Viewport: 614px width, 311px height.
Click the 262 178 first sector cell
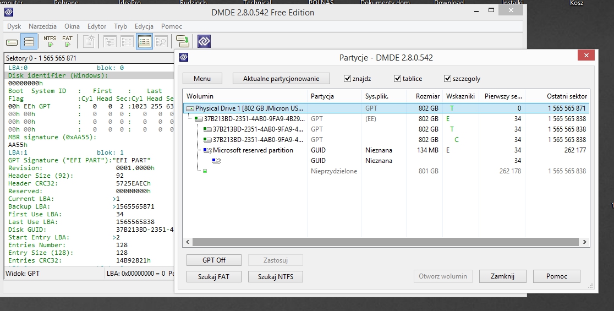(510, 171)
